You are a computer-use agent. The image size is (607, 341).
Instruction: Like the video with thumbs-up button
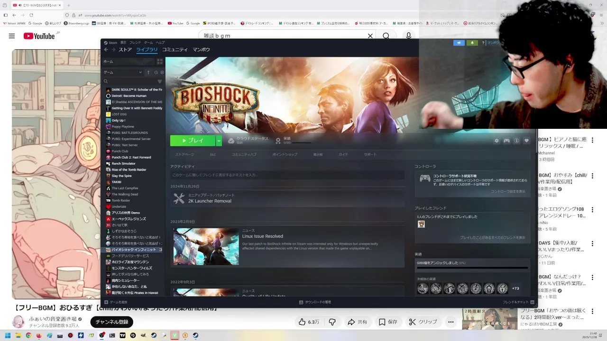308,322
